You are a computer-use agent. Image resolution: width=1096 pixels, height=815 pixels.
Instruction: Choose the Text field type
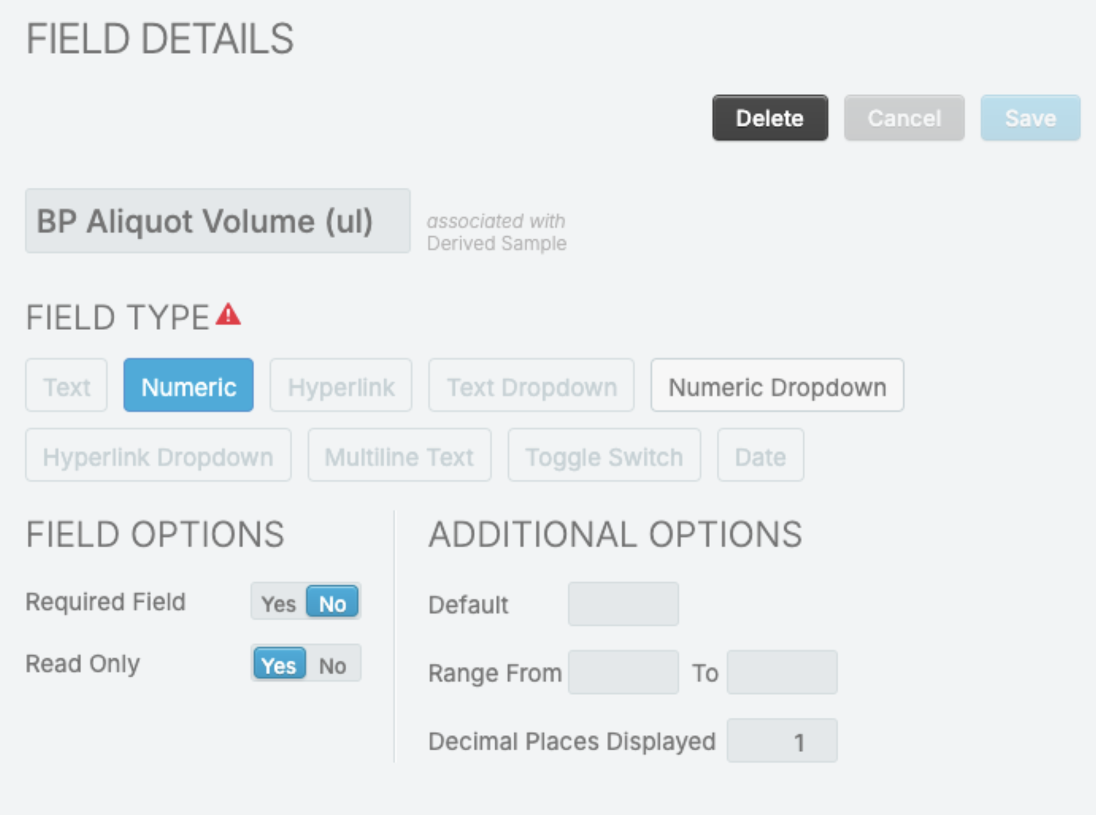67,386
